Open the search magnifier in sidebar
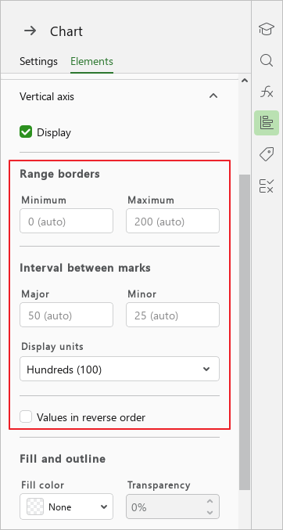Viewport: 283px width, 530px height. 267,61
